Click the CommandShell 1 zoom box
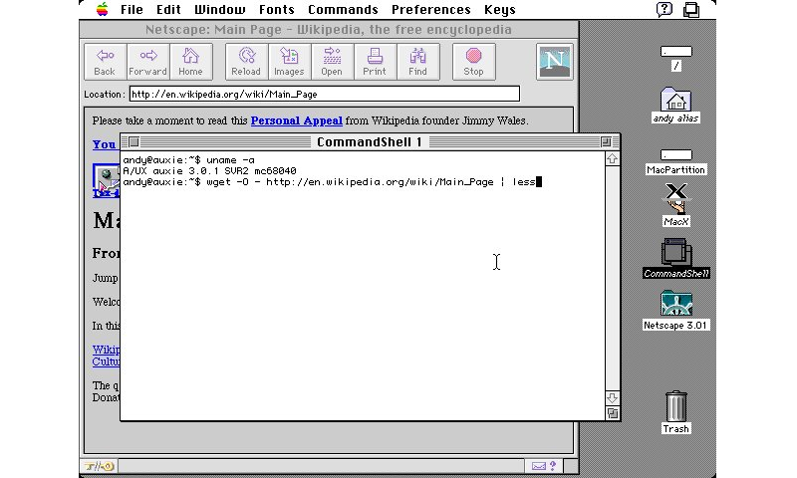 [606, 141]
